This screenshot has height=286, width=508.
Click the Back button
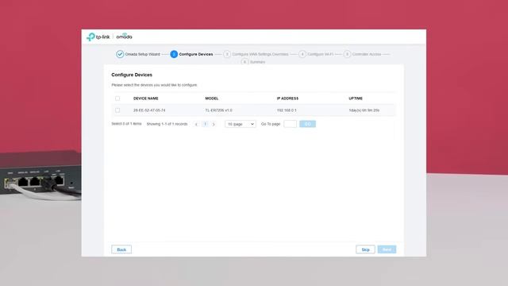[x=121, y=249]
